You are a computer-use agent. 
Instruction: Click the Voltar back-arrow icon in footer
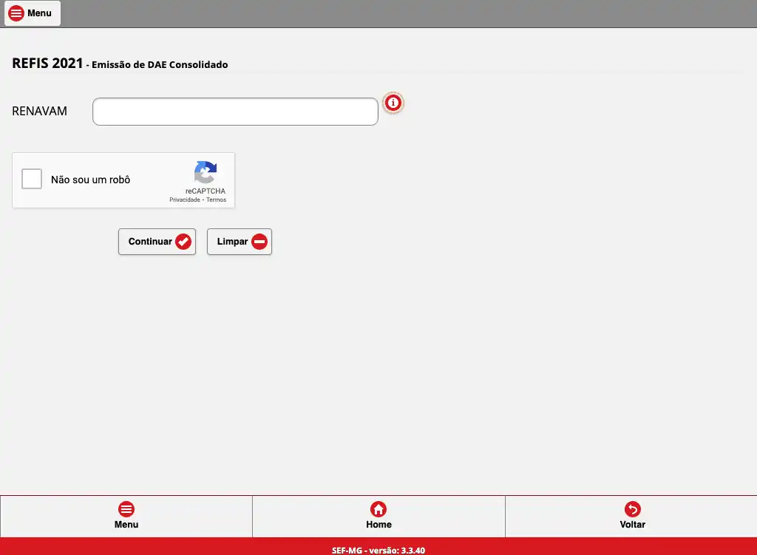click(x=632, y=509)
